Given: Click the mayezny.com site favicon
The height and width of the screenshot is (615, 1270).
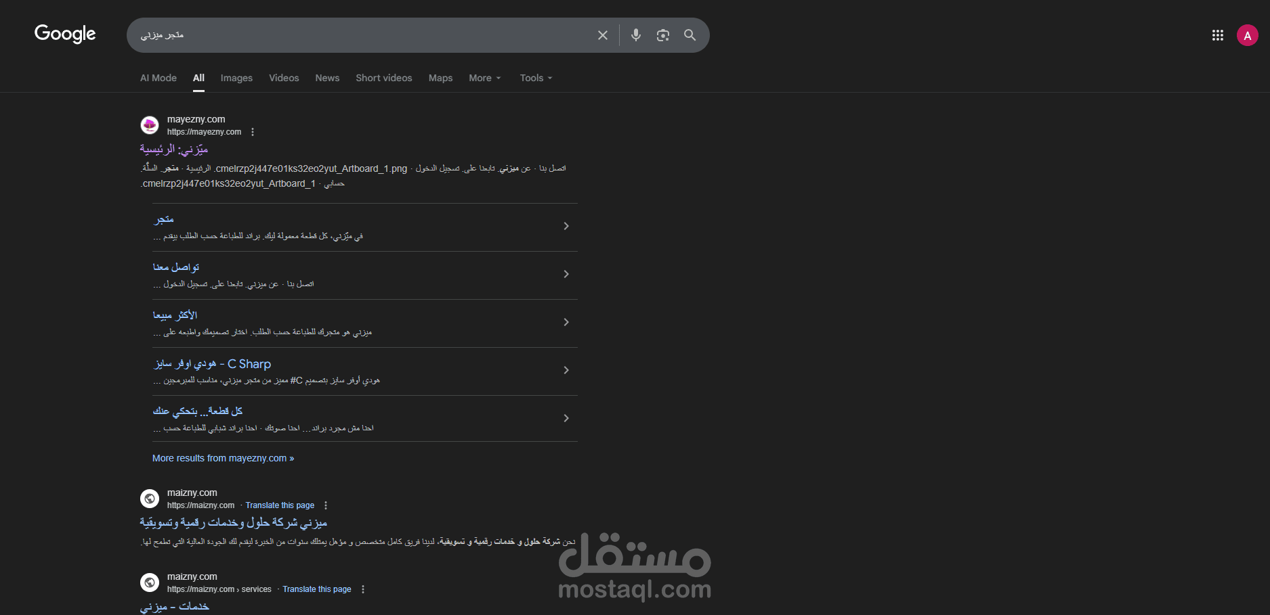Looking at the screenshot, I should 150,125.
